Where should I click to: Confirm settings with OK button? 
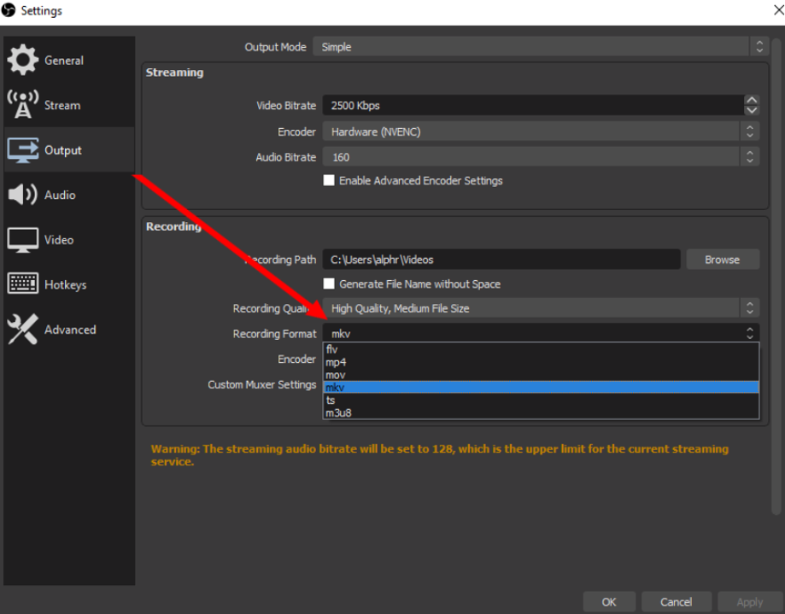[x=609, y=601]
